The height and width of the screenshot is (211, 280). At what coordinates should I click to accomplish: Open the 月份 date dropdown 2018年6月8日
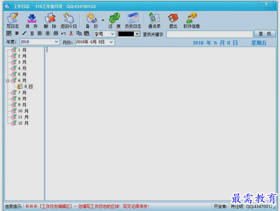click(x=95, y=42)
